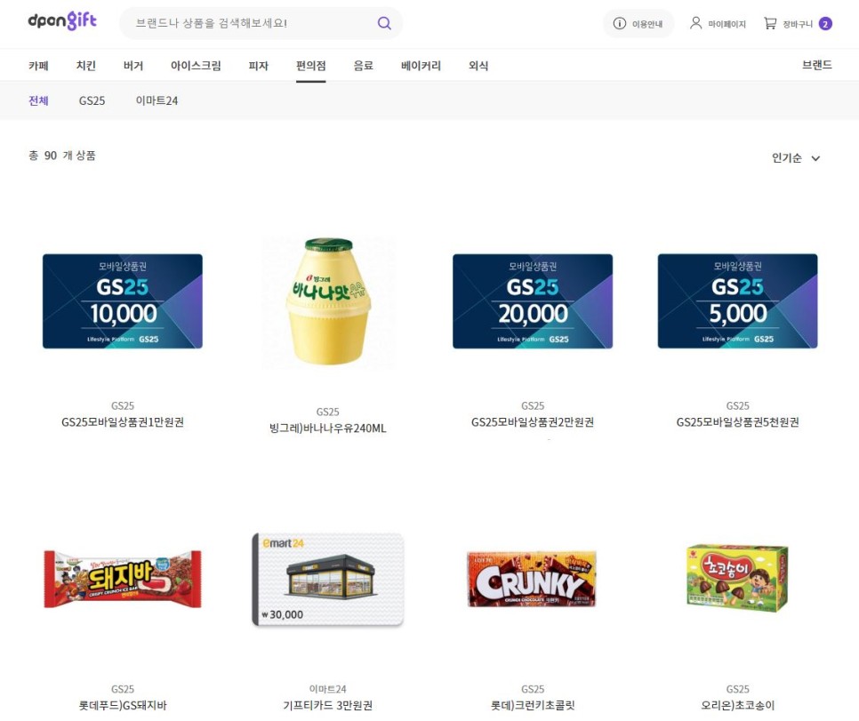Click the dpon gift logo

point(62,21)
